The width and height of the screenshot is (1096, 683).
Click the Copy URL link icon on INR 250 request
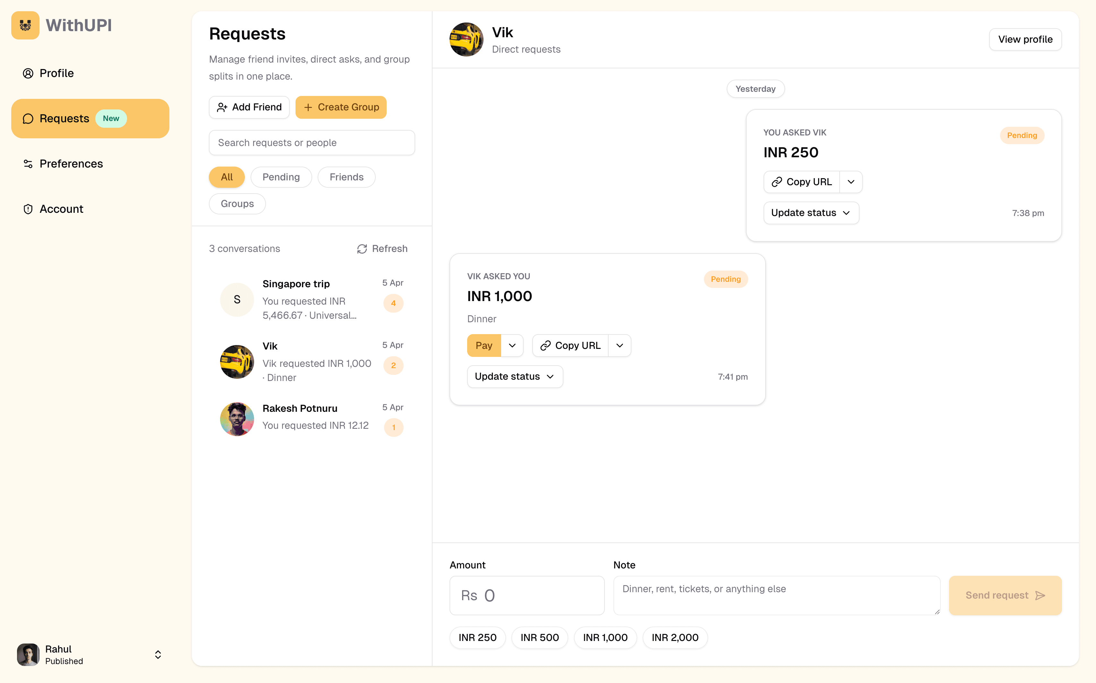(x=777, y=182)
